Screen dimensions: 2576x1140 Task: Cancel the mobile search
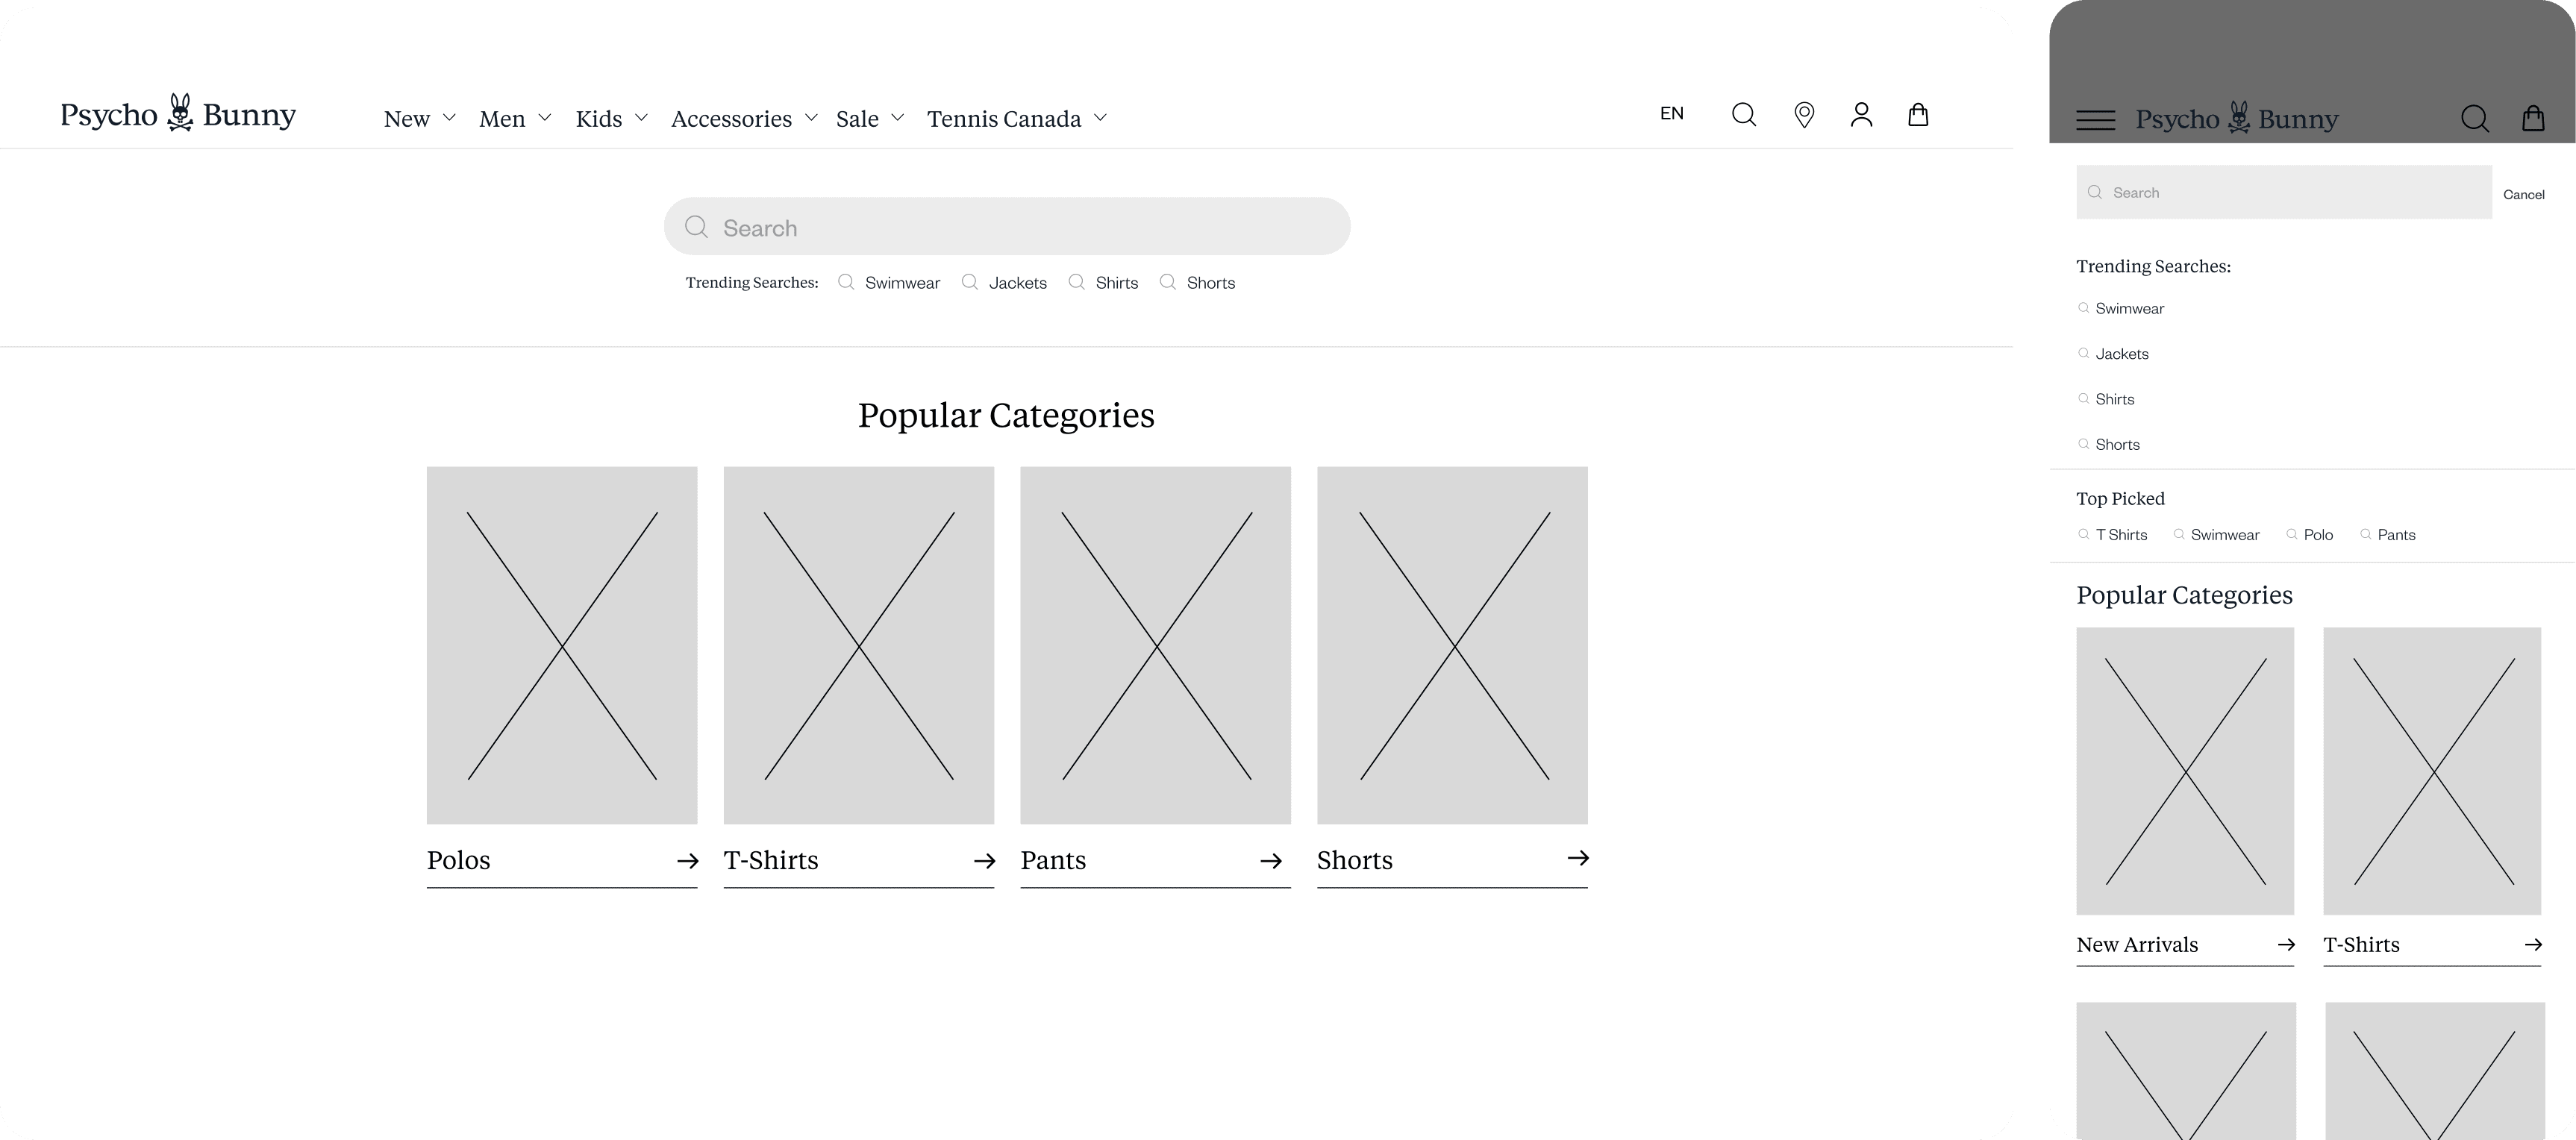point(2523,194)
